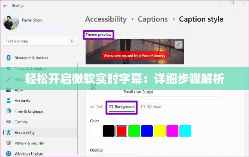Pick the magenta color swatch

coord(172,131)
